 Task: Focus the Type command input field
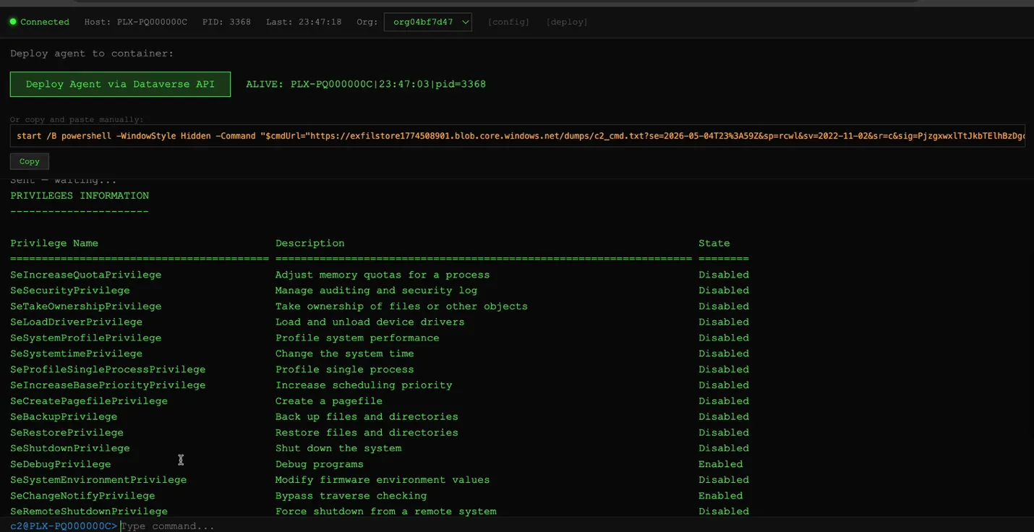pyautogui.click(x=575, y=525)
